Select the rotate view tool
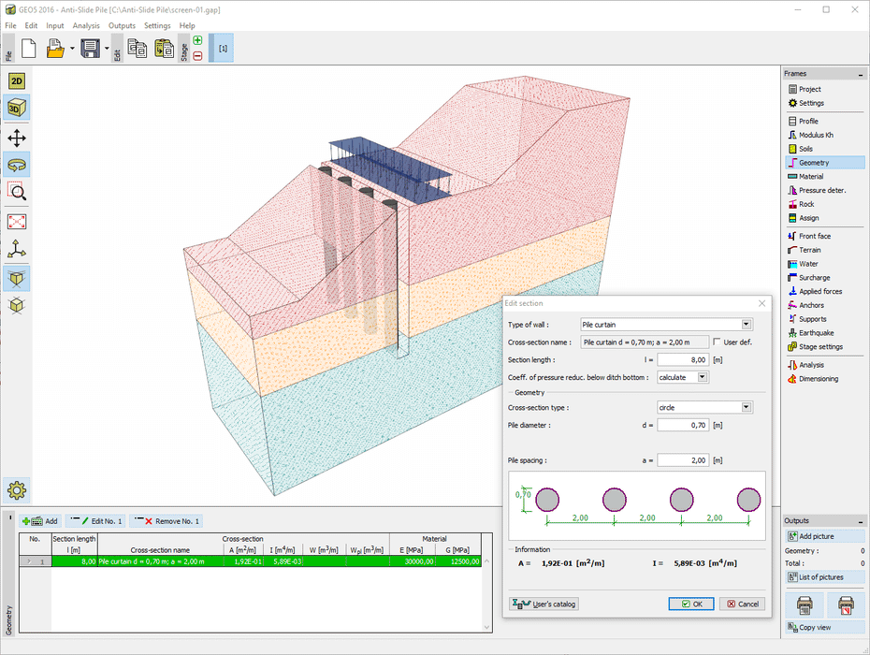 tap(17, 165)
